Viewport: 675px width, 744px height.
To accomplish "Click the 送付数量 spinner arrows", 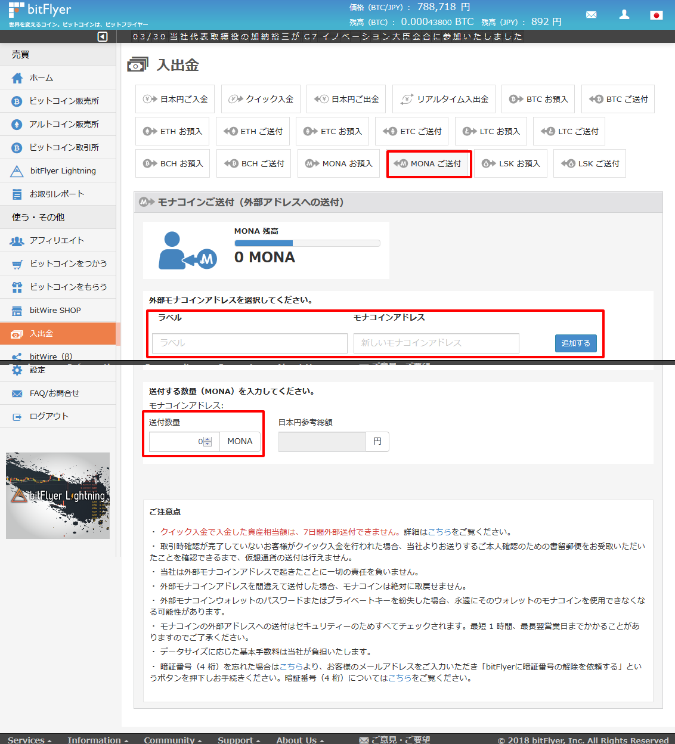I will 208,442.
